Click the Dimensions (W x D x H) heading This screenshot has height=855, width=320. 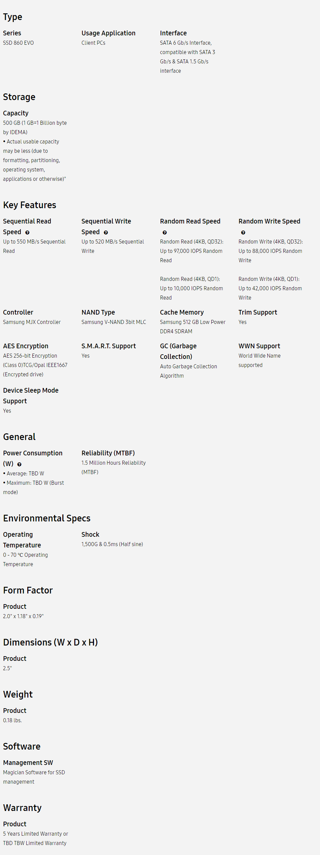point(50,643)
